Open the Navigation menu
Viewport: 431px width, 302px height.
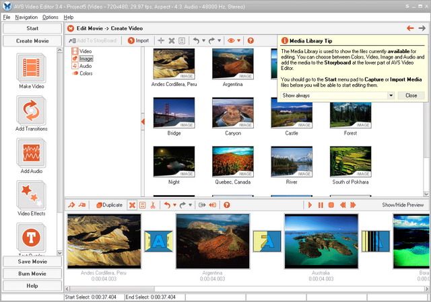tap(26, 17)
